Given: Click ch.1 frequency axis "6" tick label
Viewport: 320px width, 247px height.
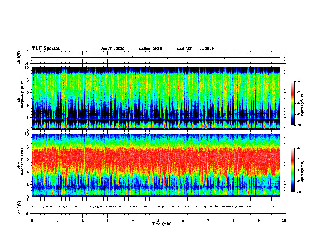Looking at the screenshot, I should tap(28, 92).
